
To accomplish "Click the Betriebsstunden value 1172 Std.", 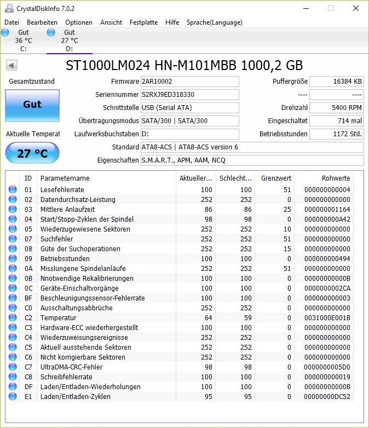I will tap(337, 134).
